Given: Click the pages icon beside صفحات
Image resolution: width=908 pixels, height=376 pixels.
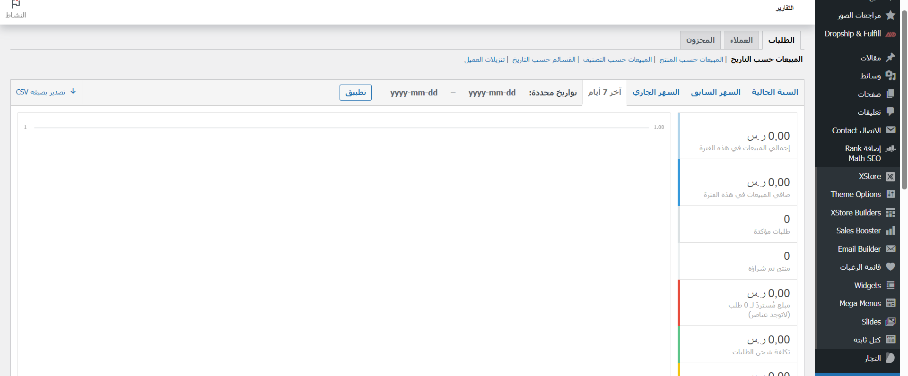Looking at the screenshot, I should pyautogui.click(x=891, y=94).
